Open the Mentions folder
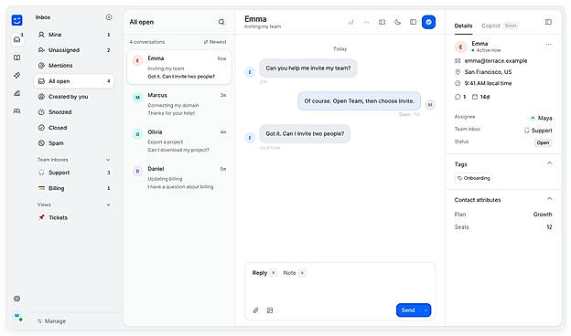The image size is (571, 336). coord(74,66)
